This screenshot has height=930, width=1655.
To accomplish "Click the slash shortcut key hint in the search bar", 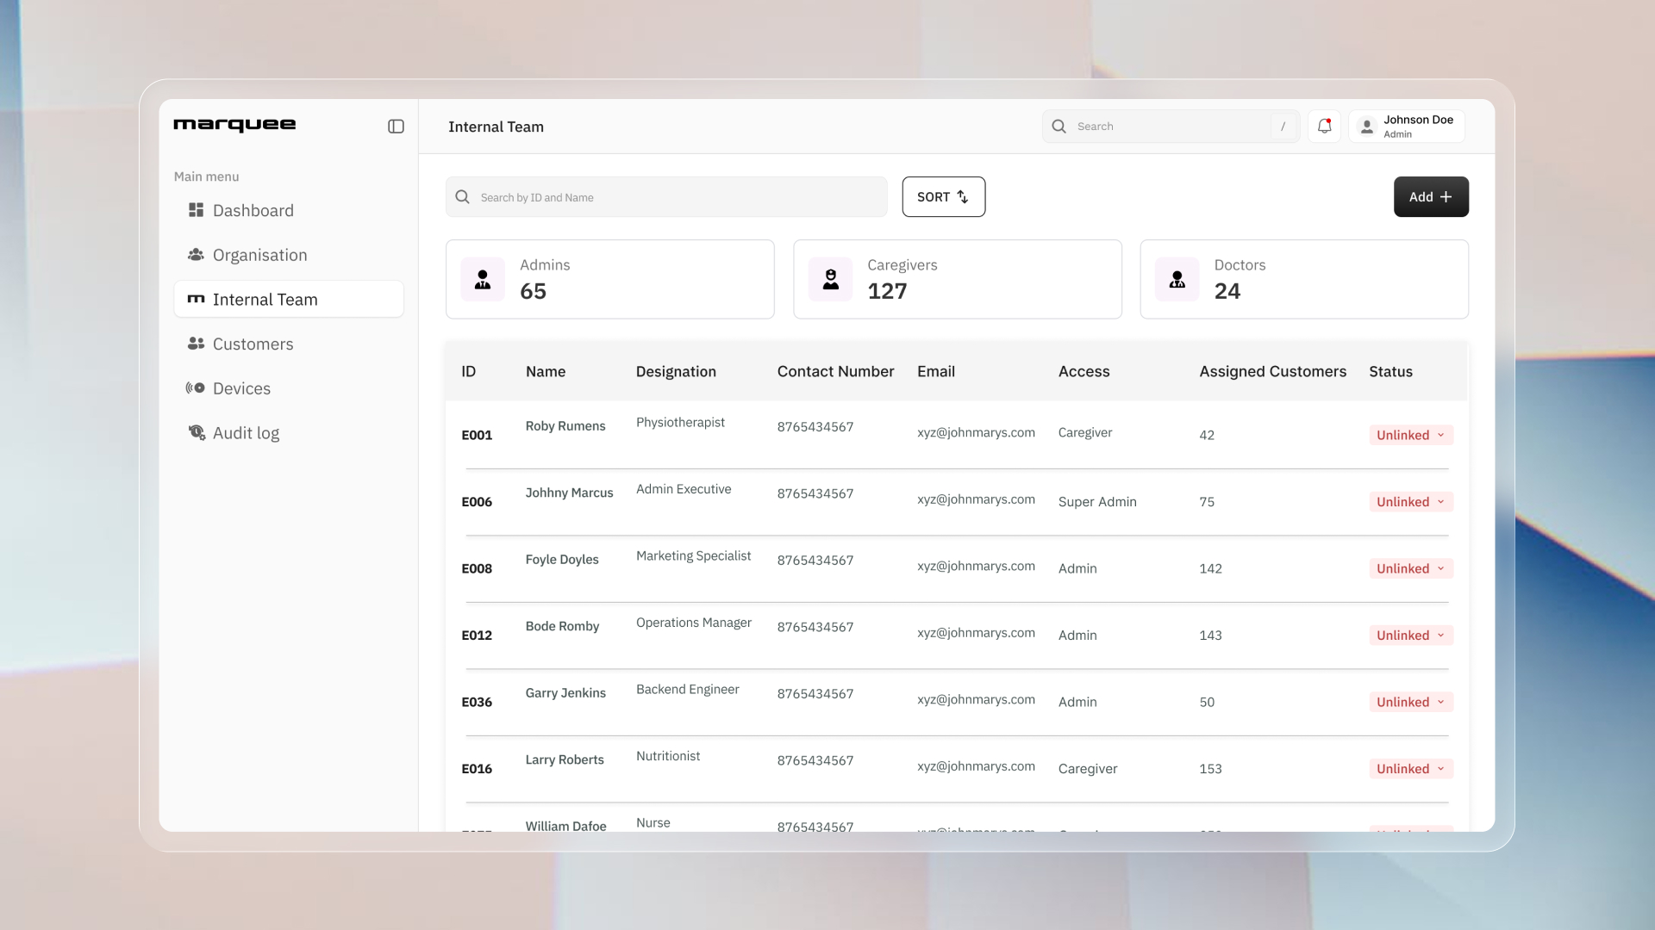I will (x=1283, y=127).
